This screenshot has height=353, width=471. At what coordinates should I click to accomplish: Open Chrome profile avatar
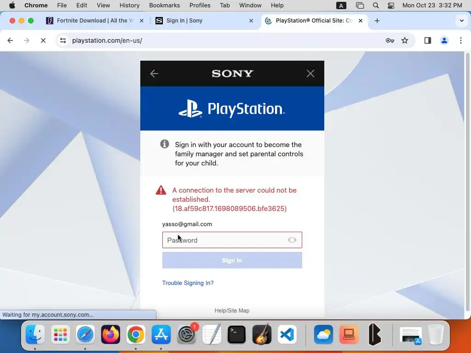coord(444,40)
